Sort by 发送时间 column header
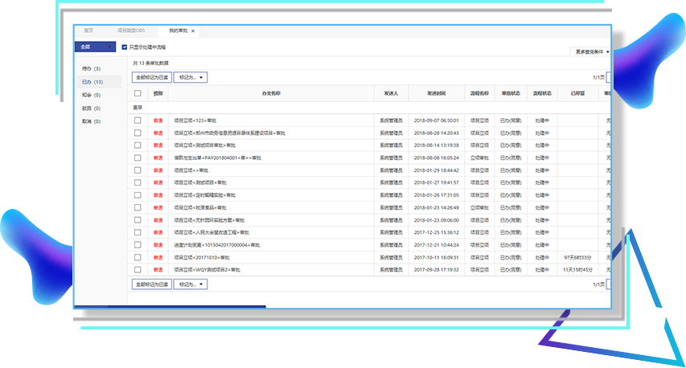Image resolution: width=686 pixels, height=368 pixels. click(437, 93)
